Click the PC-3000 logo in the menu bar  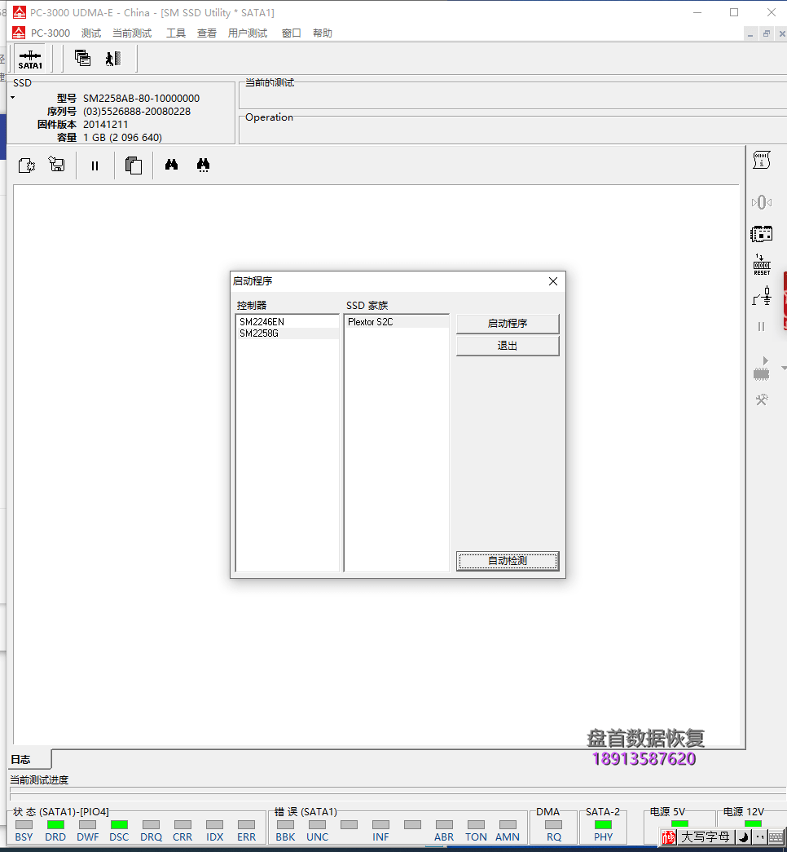click(19, 33)
